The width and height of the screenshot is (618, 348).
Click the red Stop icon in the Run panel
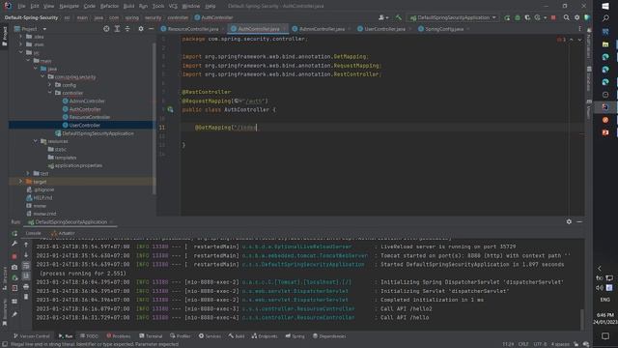tap(14, 256)
